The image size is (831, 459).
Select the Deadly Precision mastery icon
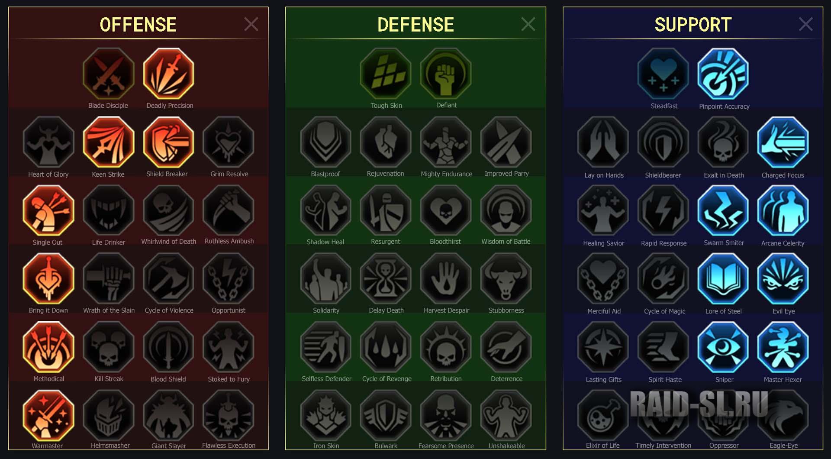click(168, 74)
